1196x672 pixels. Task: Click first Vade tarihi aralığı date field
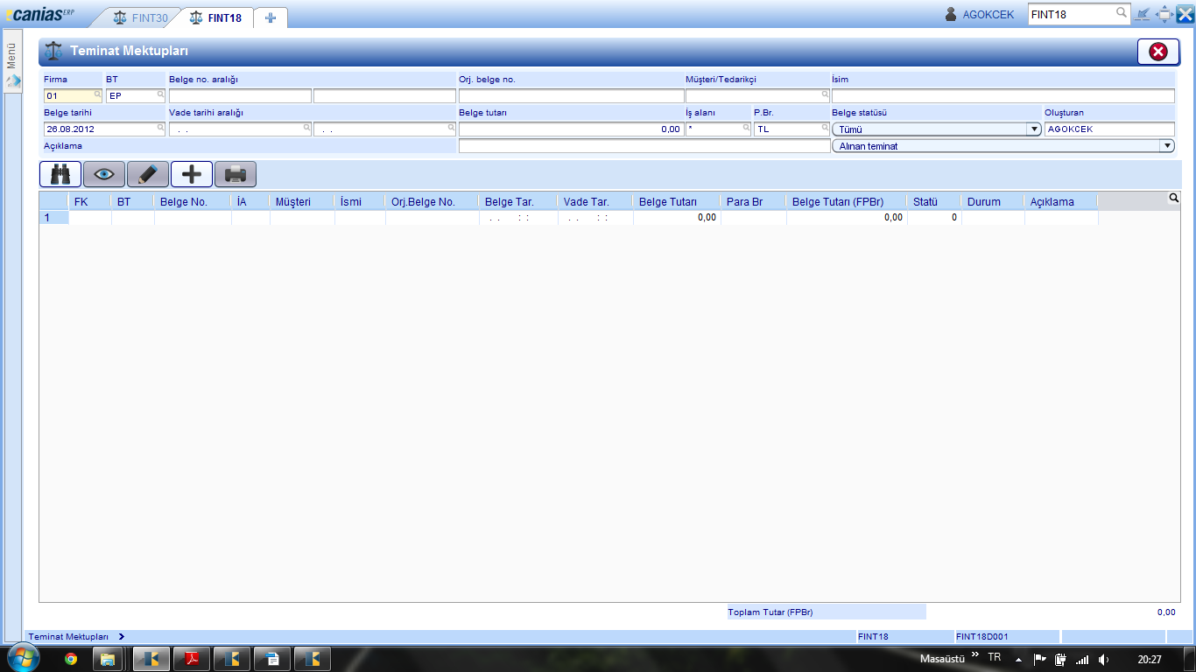(x=240, y=129)
